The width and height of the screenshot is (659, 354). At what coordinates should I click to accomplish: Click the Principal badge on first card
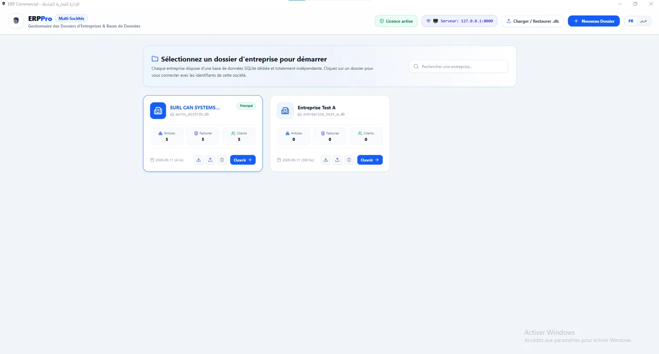[x=246, y=106]
